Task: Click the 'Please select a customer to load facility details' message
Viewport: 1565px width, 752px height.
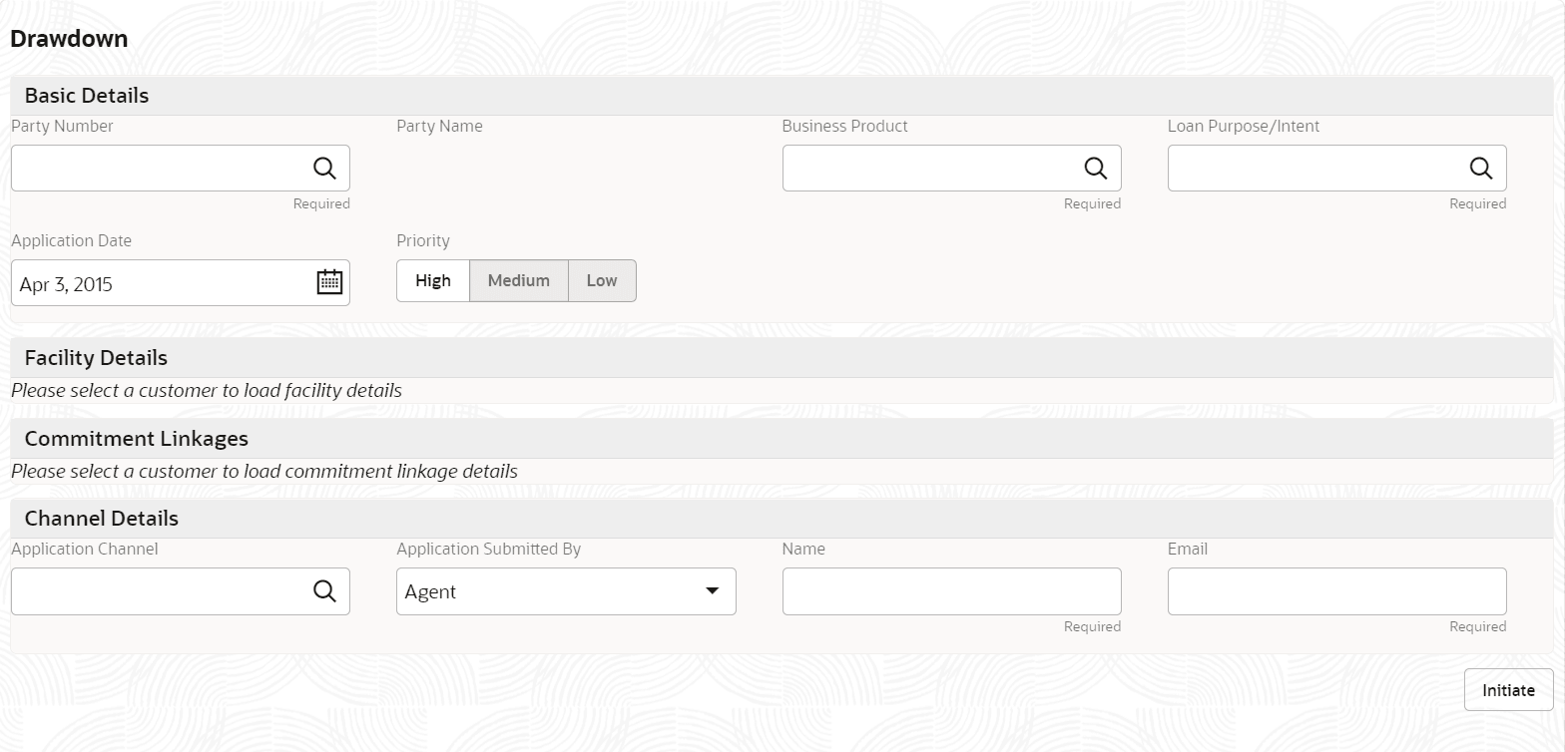Action: click(207, 391)
